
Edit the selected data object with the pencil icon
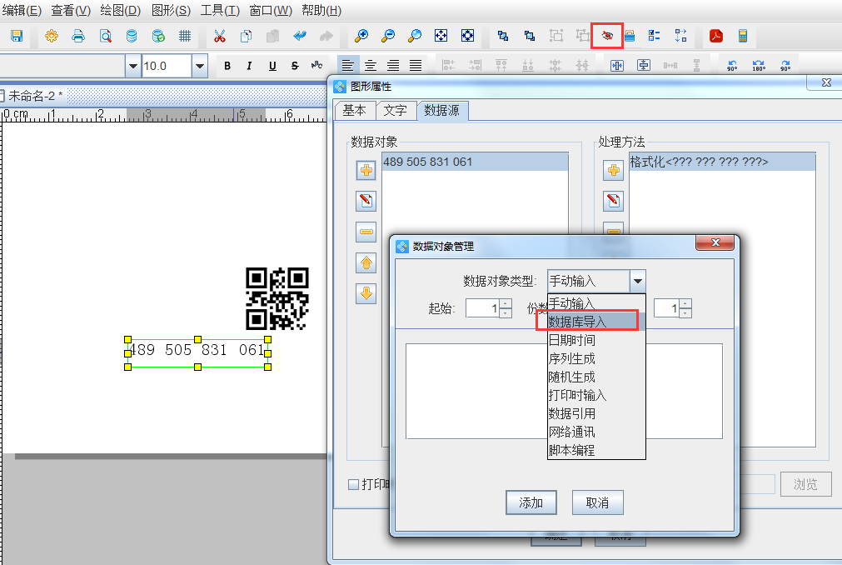click(x=366, y=201)
